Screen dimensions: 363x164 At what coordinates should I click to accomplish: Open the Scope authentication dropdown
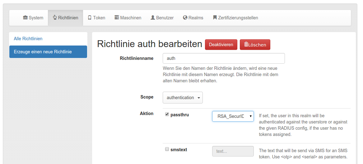click(x=183, y=98)
